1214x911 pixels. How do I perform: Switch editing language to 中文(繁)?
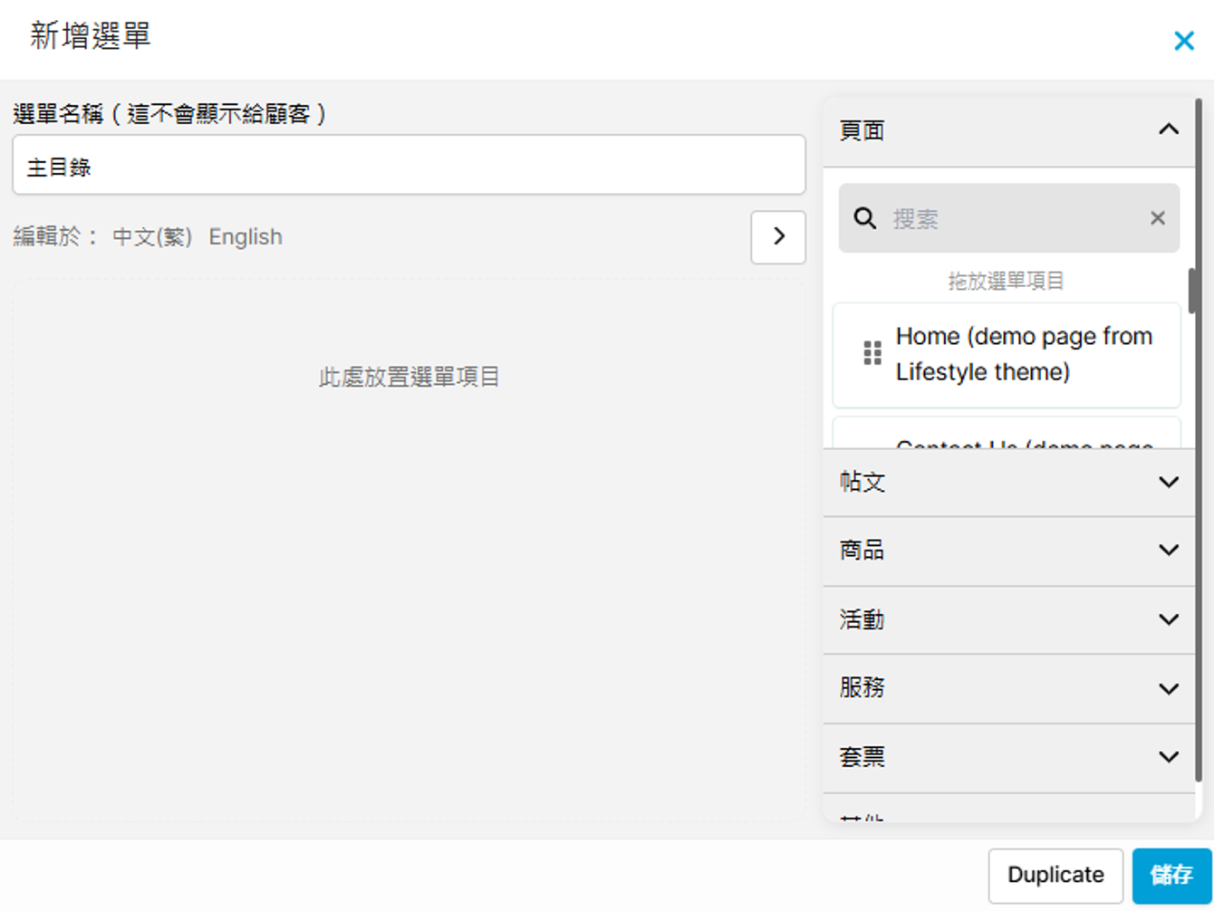click(x=152, y=237)
